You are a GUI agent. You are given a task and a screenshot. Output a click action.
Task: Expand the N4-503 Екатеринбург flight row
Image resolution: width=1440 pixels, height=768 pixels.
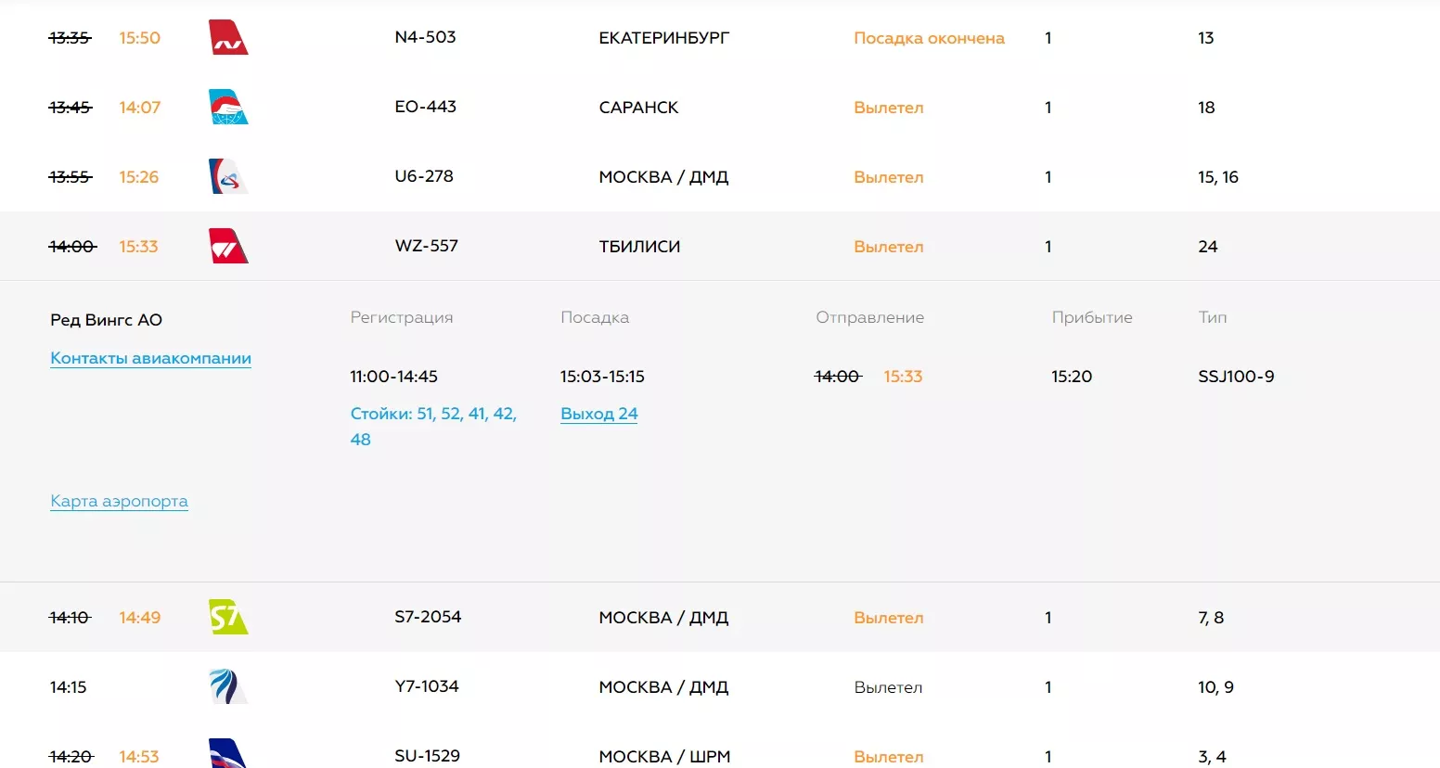pos(663,38)
